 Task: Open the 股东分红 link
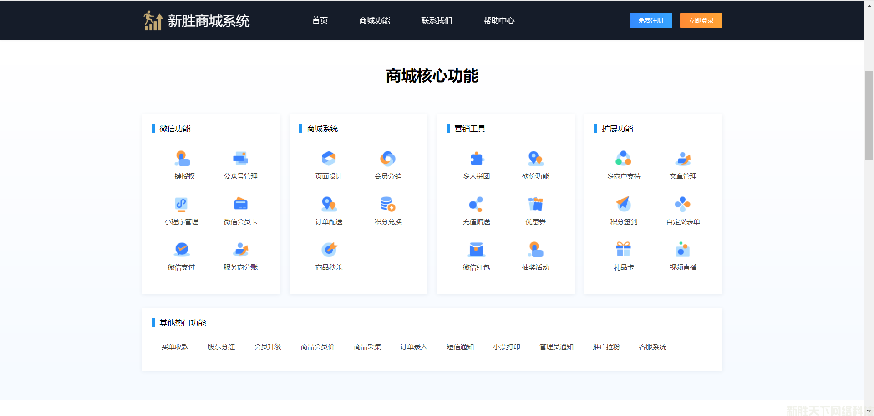[x=221, y=347]
